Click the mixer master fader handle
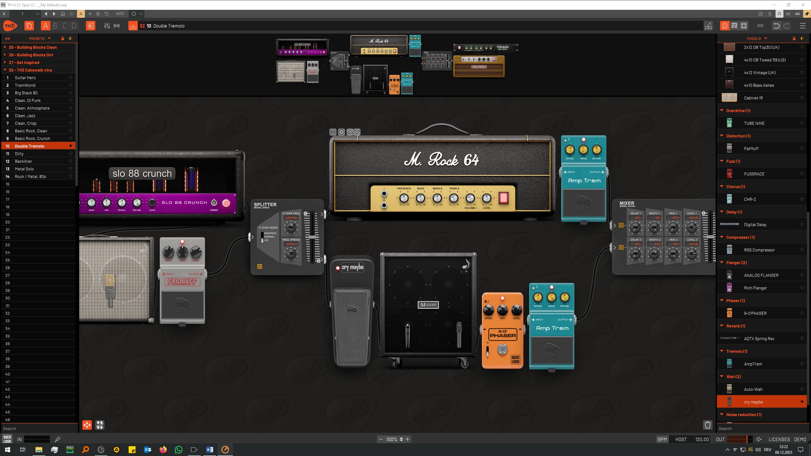Image resolution: width=811 pixels, height=456 pixels. (711, 237)
